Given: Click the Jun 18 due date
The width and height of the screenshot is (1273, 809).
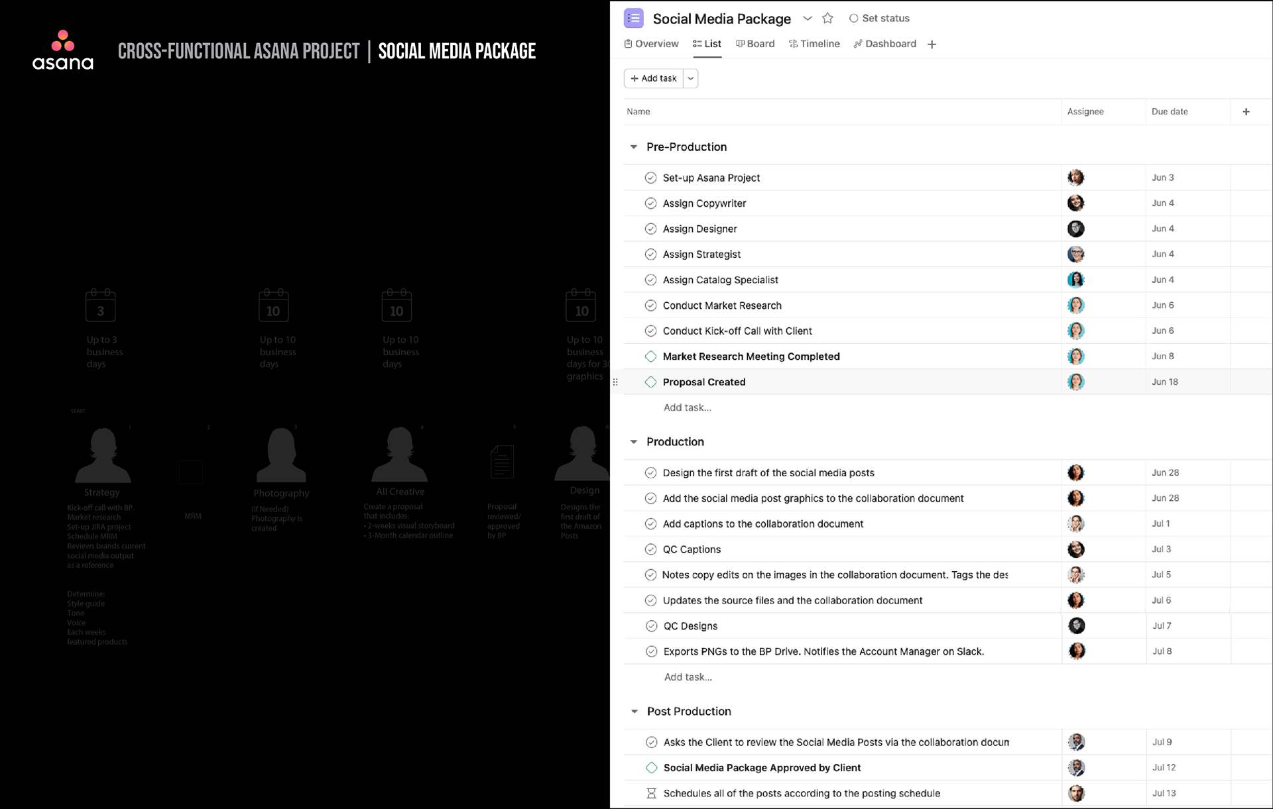Looking at the screenshot, I should [x=1164, y=382].
